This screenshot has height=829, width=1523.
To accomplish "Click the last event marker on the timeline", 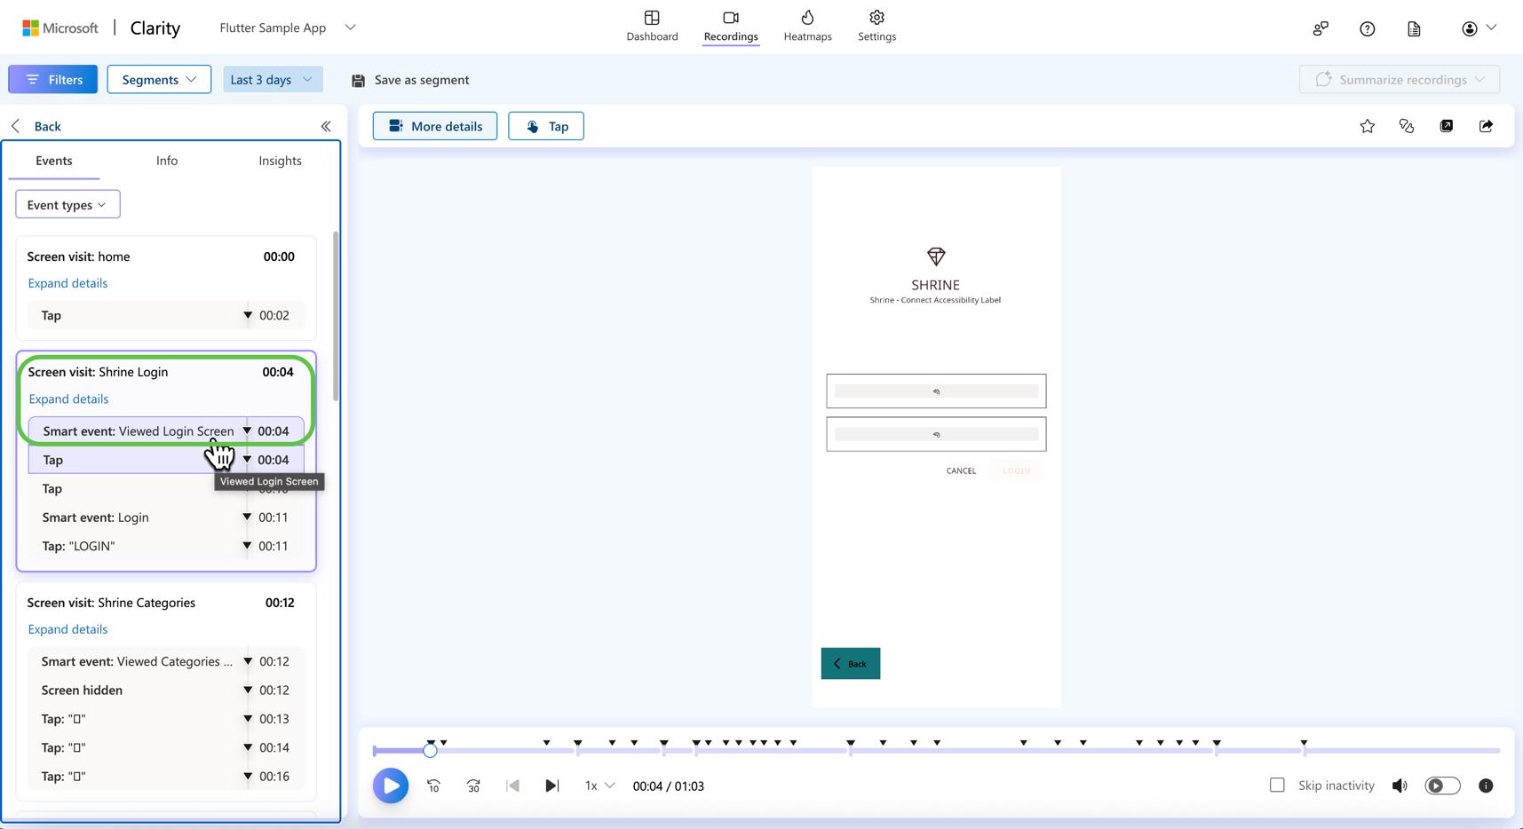I will point(1305,743).
